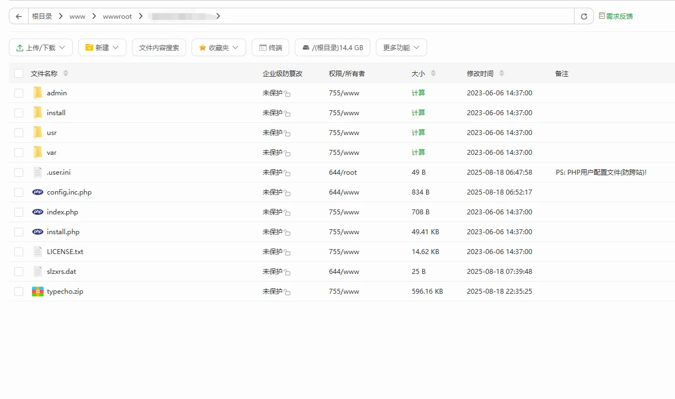
Task: Expand the 新建 dropdown
Action: (x=102, y=47)
